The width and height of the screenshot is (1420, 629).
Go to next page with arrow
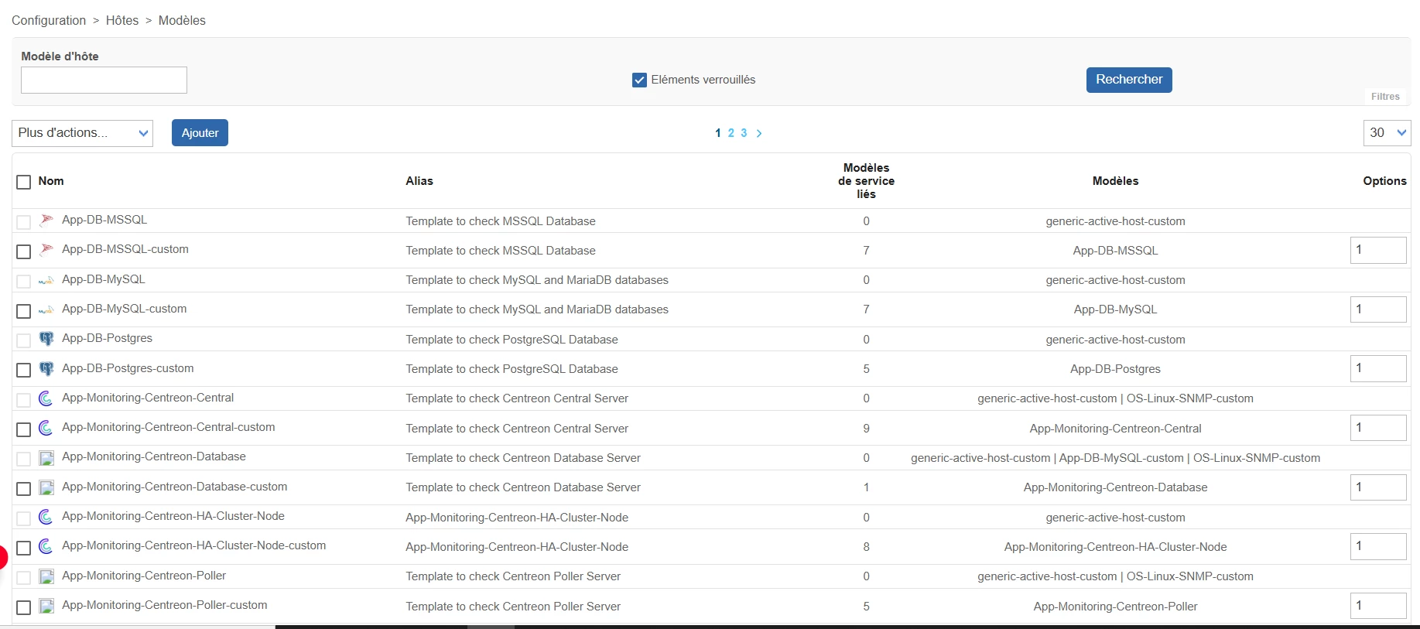(x=759, y=133)
